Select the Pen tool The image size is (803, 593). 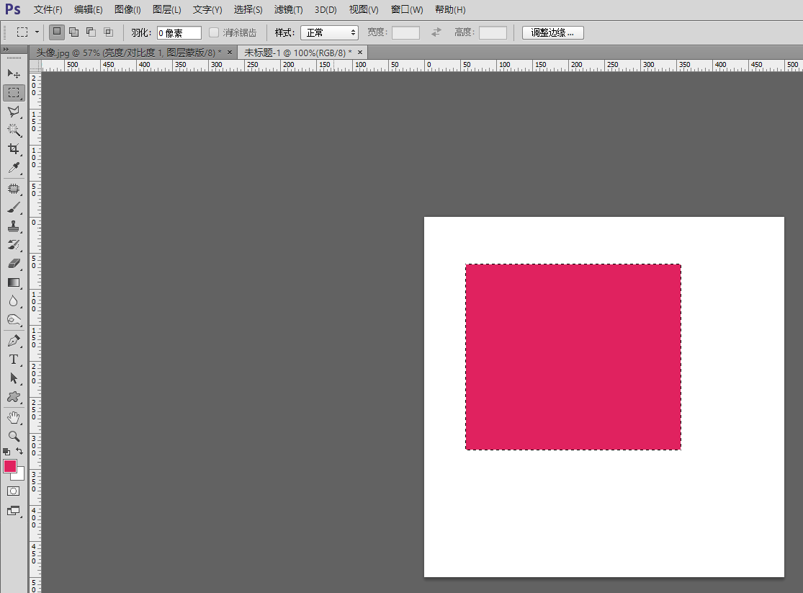[14, 340]
